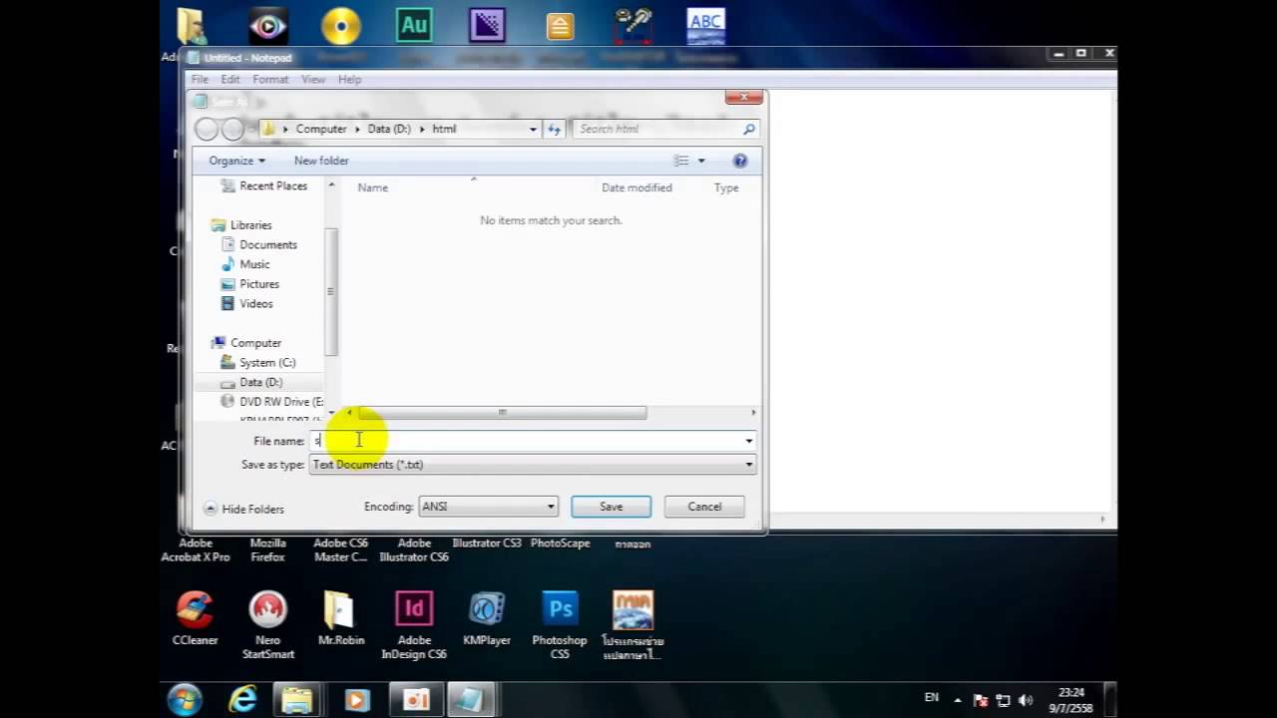
Task: Select Computer in navigation pane
Action: (x=245, y=343)
